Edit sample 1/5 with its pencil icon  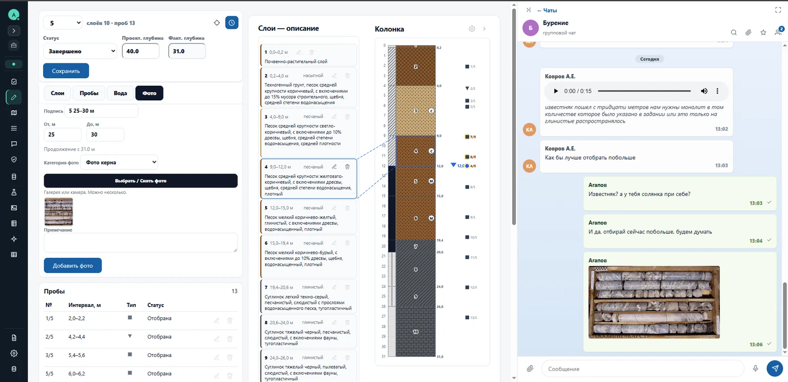pyautogui.click(x=216, y=320)
